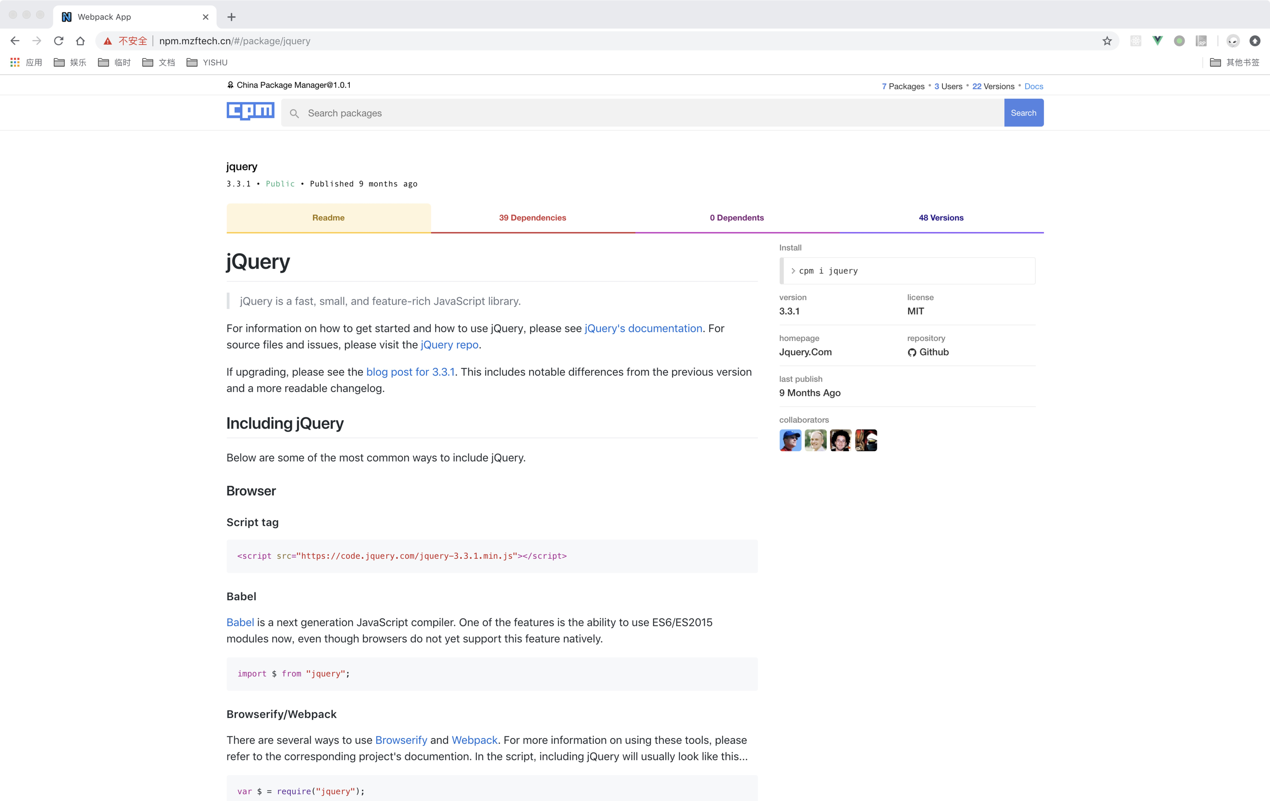
Task: Open the YISHU bookmarks folder
Action: (207, 62)
